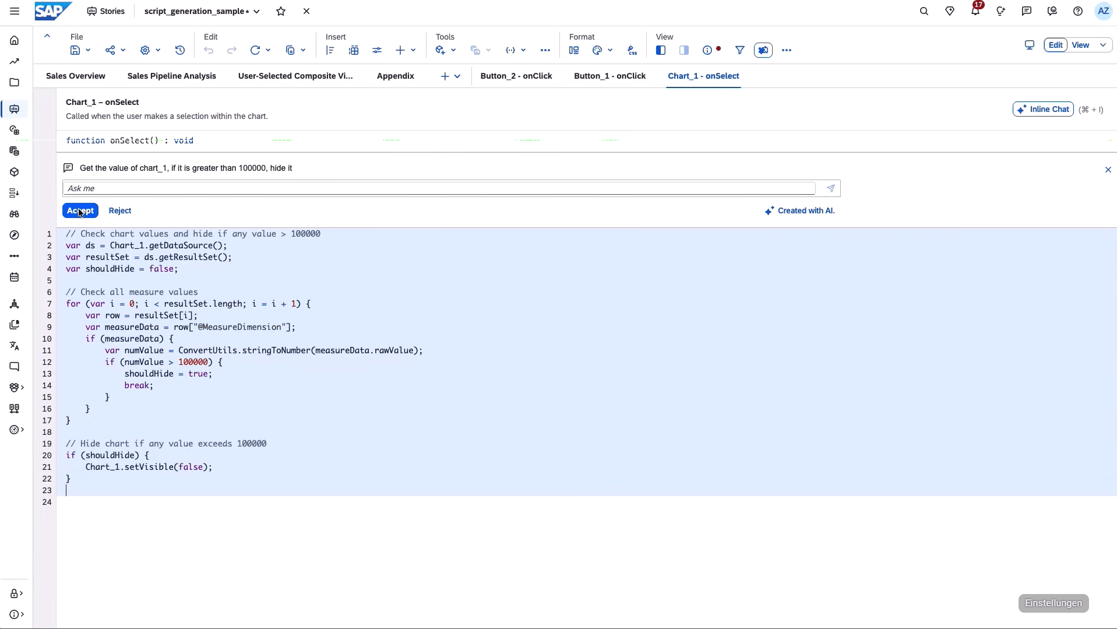
Task: Click the refresh data icon
Action: pos(255,50)
